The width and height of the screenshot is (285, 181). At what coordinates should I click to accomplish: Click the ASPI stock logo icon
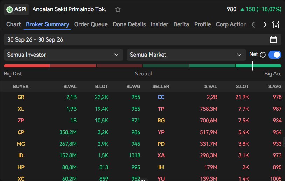tap(9, 9)
